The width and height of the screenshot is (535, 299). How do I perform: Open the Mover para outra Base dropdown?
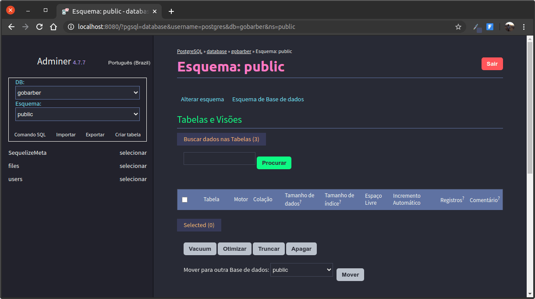[301, 270]
